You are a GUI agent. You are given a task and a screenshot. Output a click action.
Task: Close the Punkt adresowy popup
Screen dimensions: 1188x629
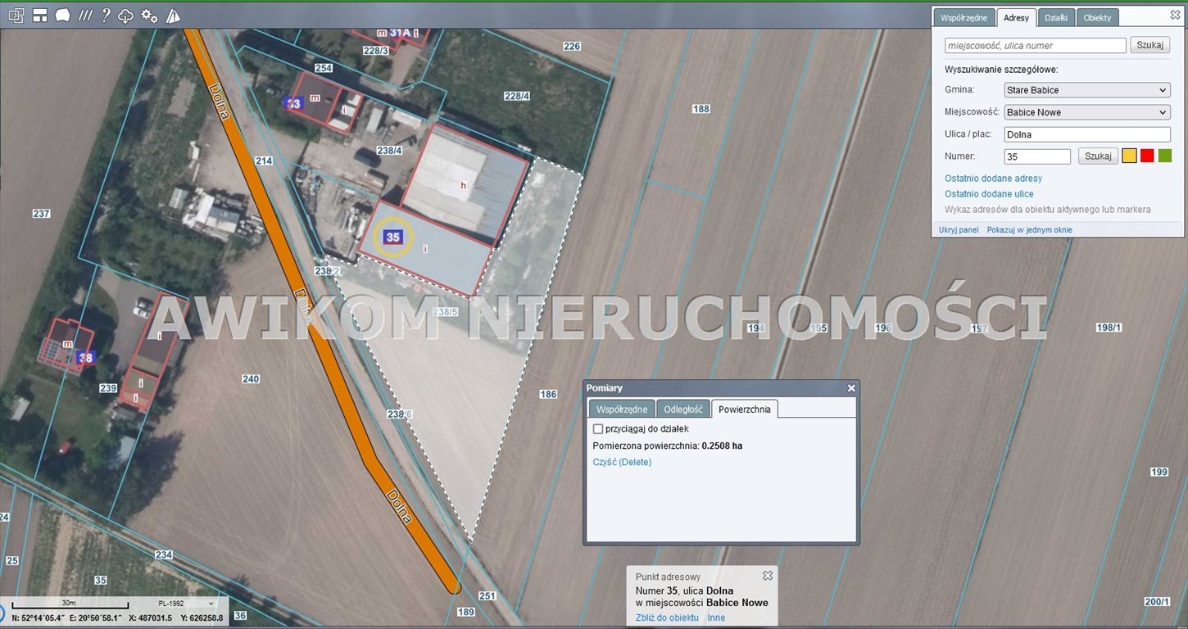767,576
